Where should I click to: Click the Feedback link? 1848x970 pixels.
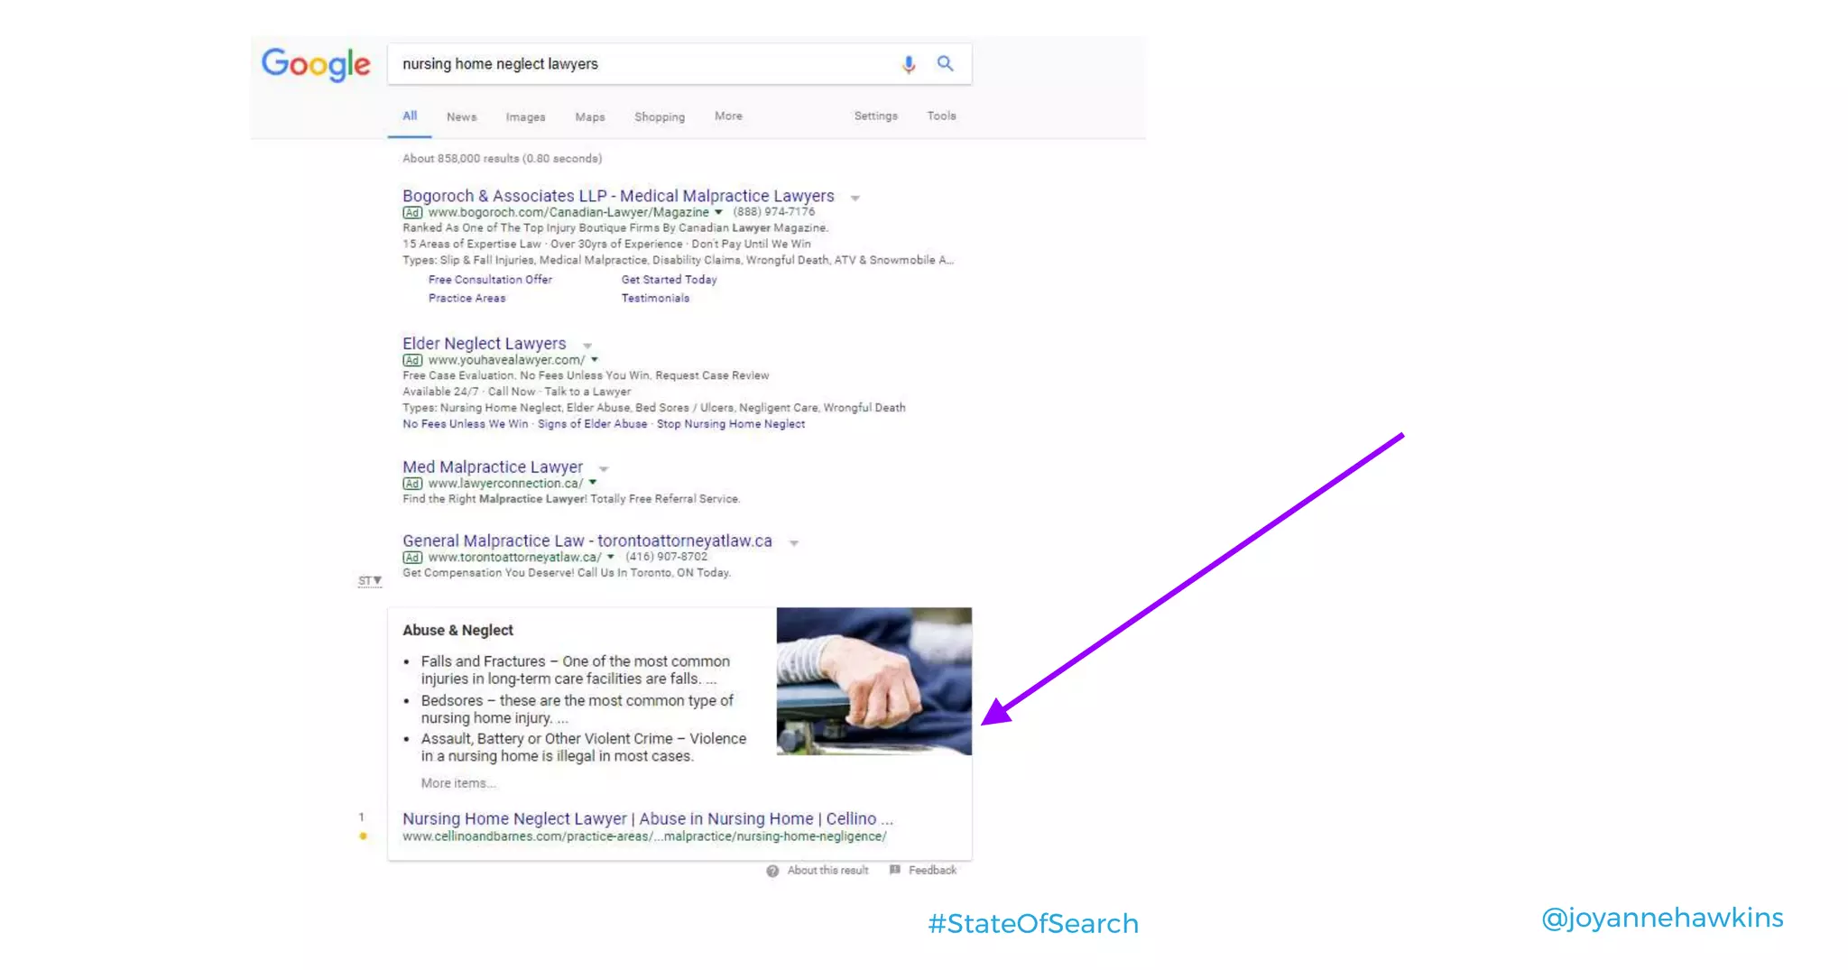coord(932,871)
